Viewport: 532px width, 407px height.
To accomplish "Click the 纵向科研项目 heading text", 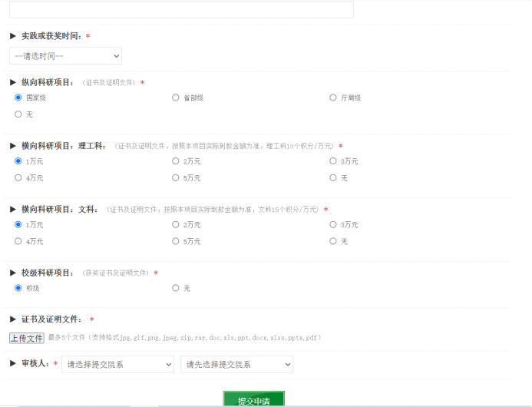I will pos(48,82).
